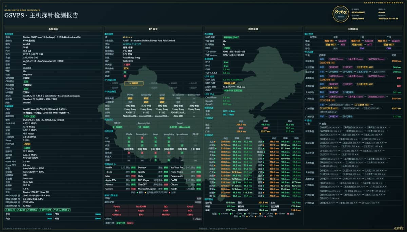The image size is (407, 232).
Task: Click the Gmail mail port cell
Action: point(190,206)
